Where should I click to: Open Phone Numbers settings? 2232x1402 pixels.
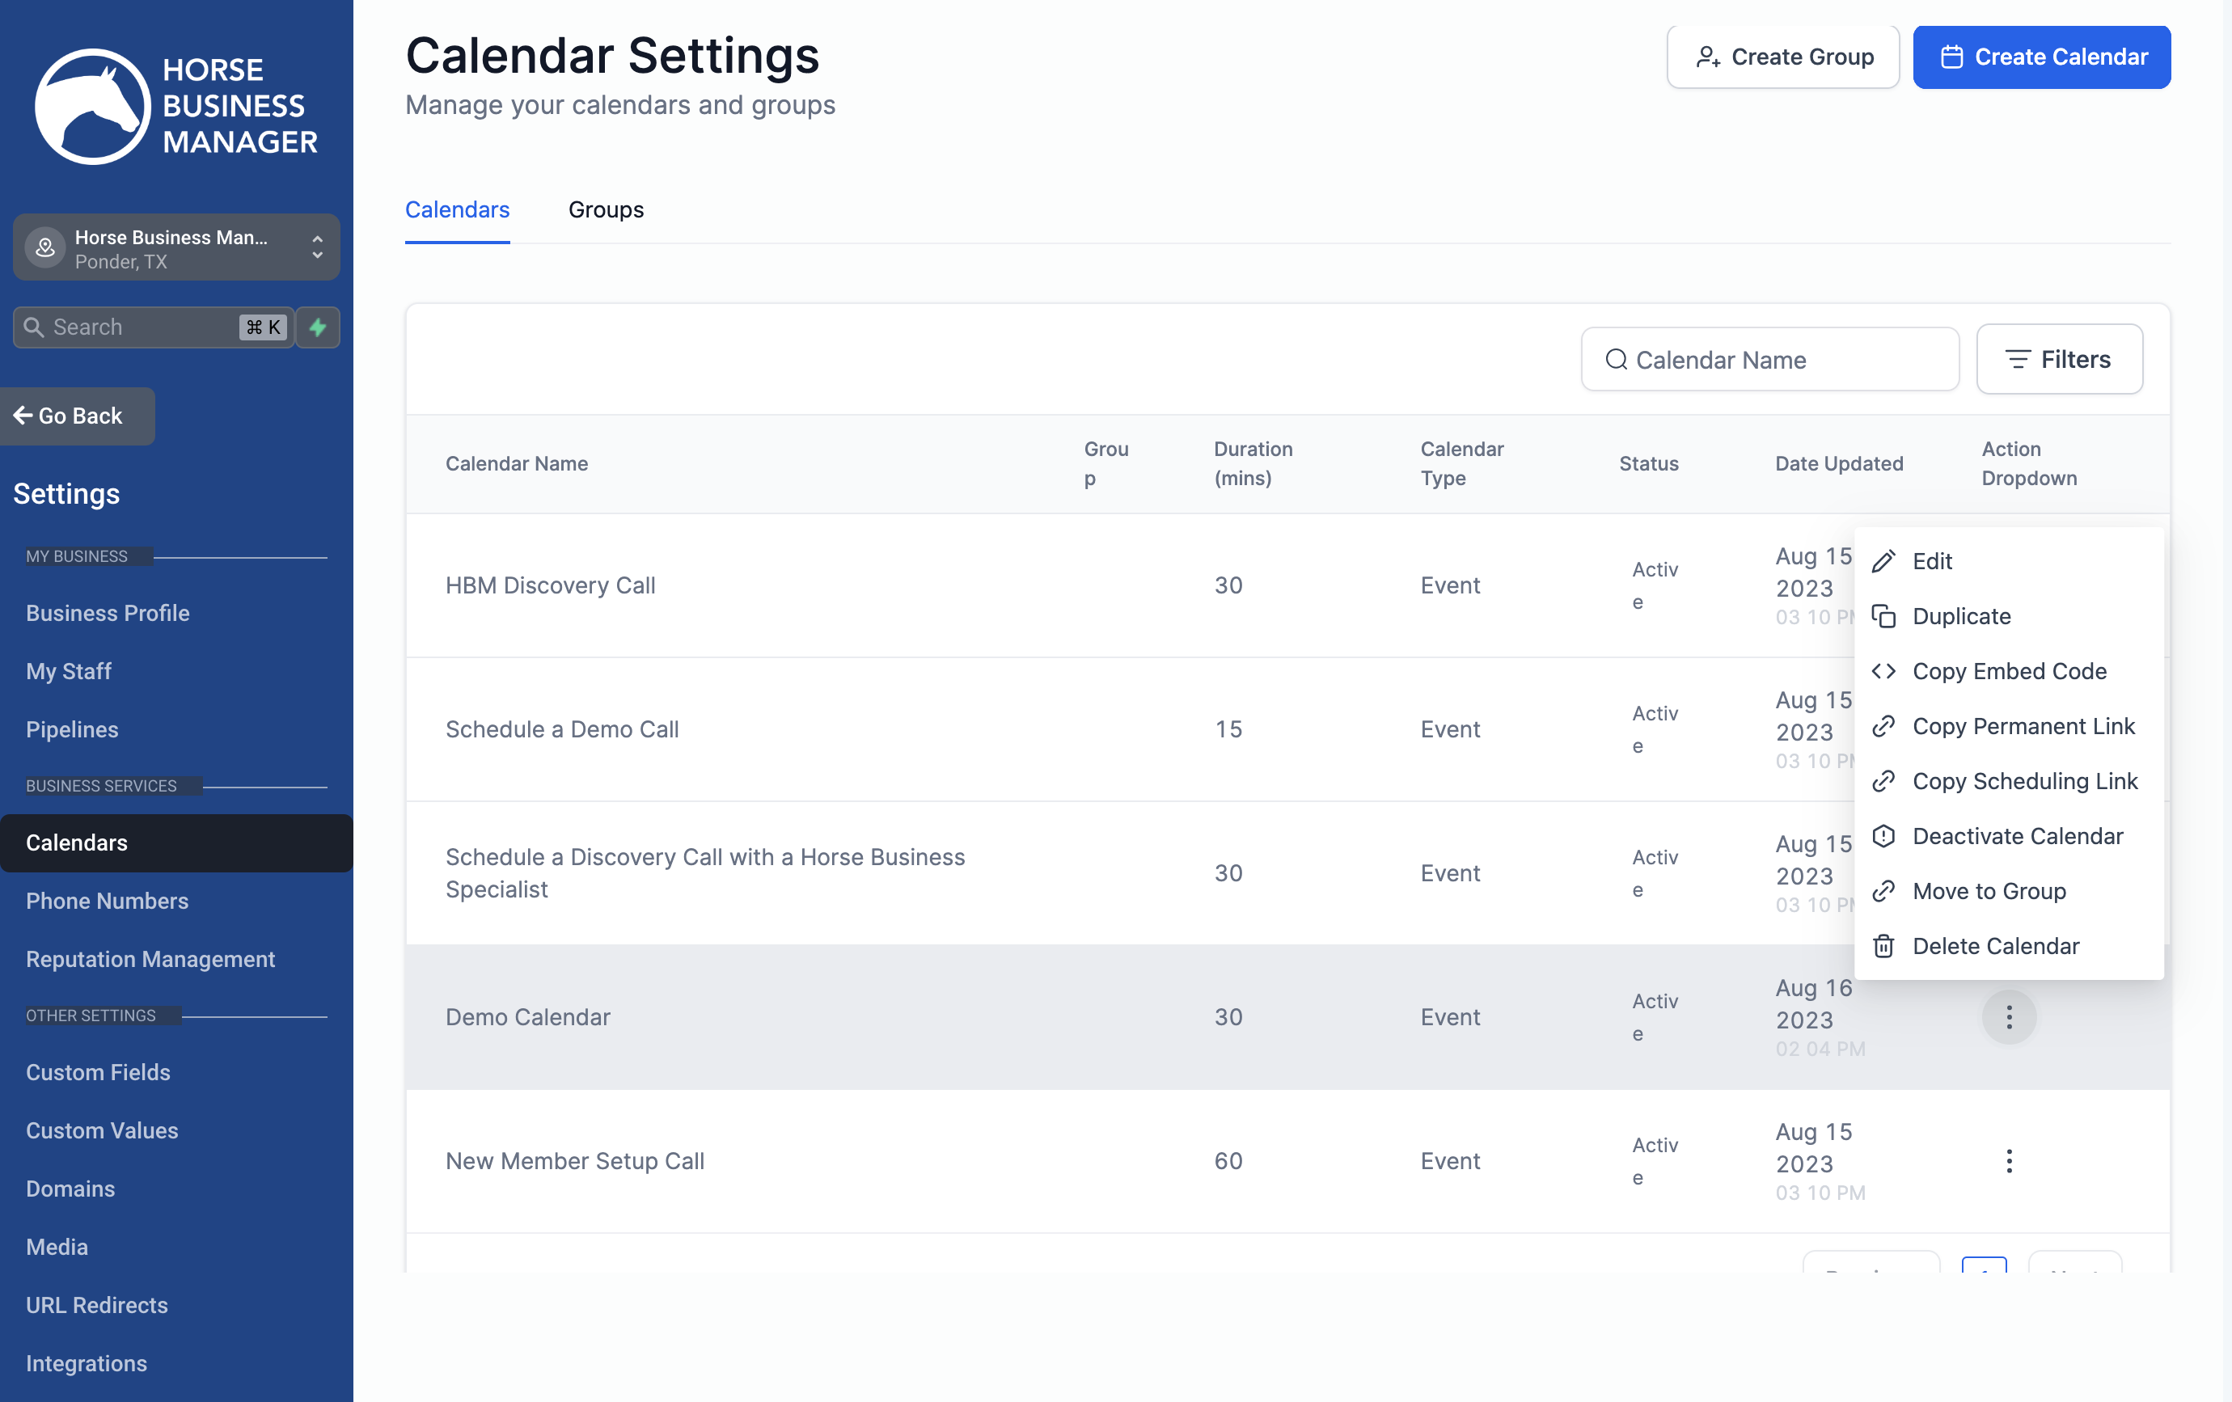(107, 901)
